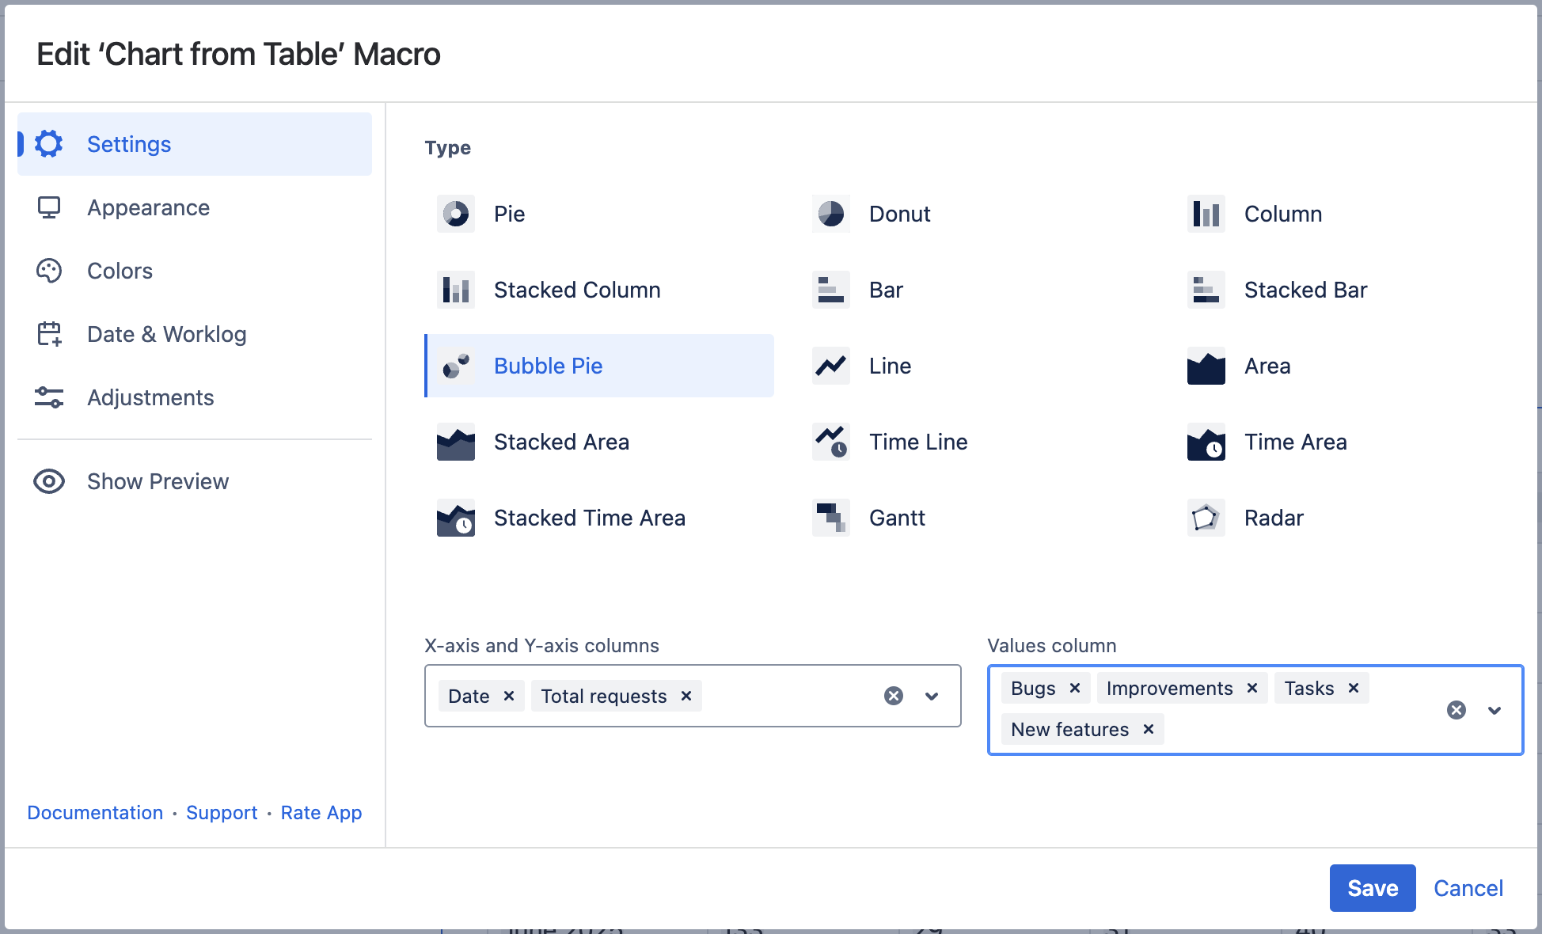Toggle Show Preview eye icon
This screenshot has width=1542, height=934.
click(49, 481)
